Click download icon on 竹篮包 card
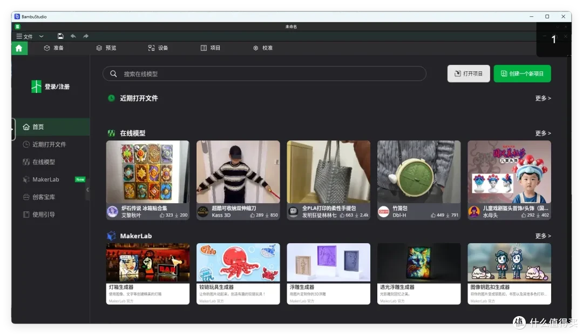Viewport: 583px width, 335px height. 448,215
